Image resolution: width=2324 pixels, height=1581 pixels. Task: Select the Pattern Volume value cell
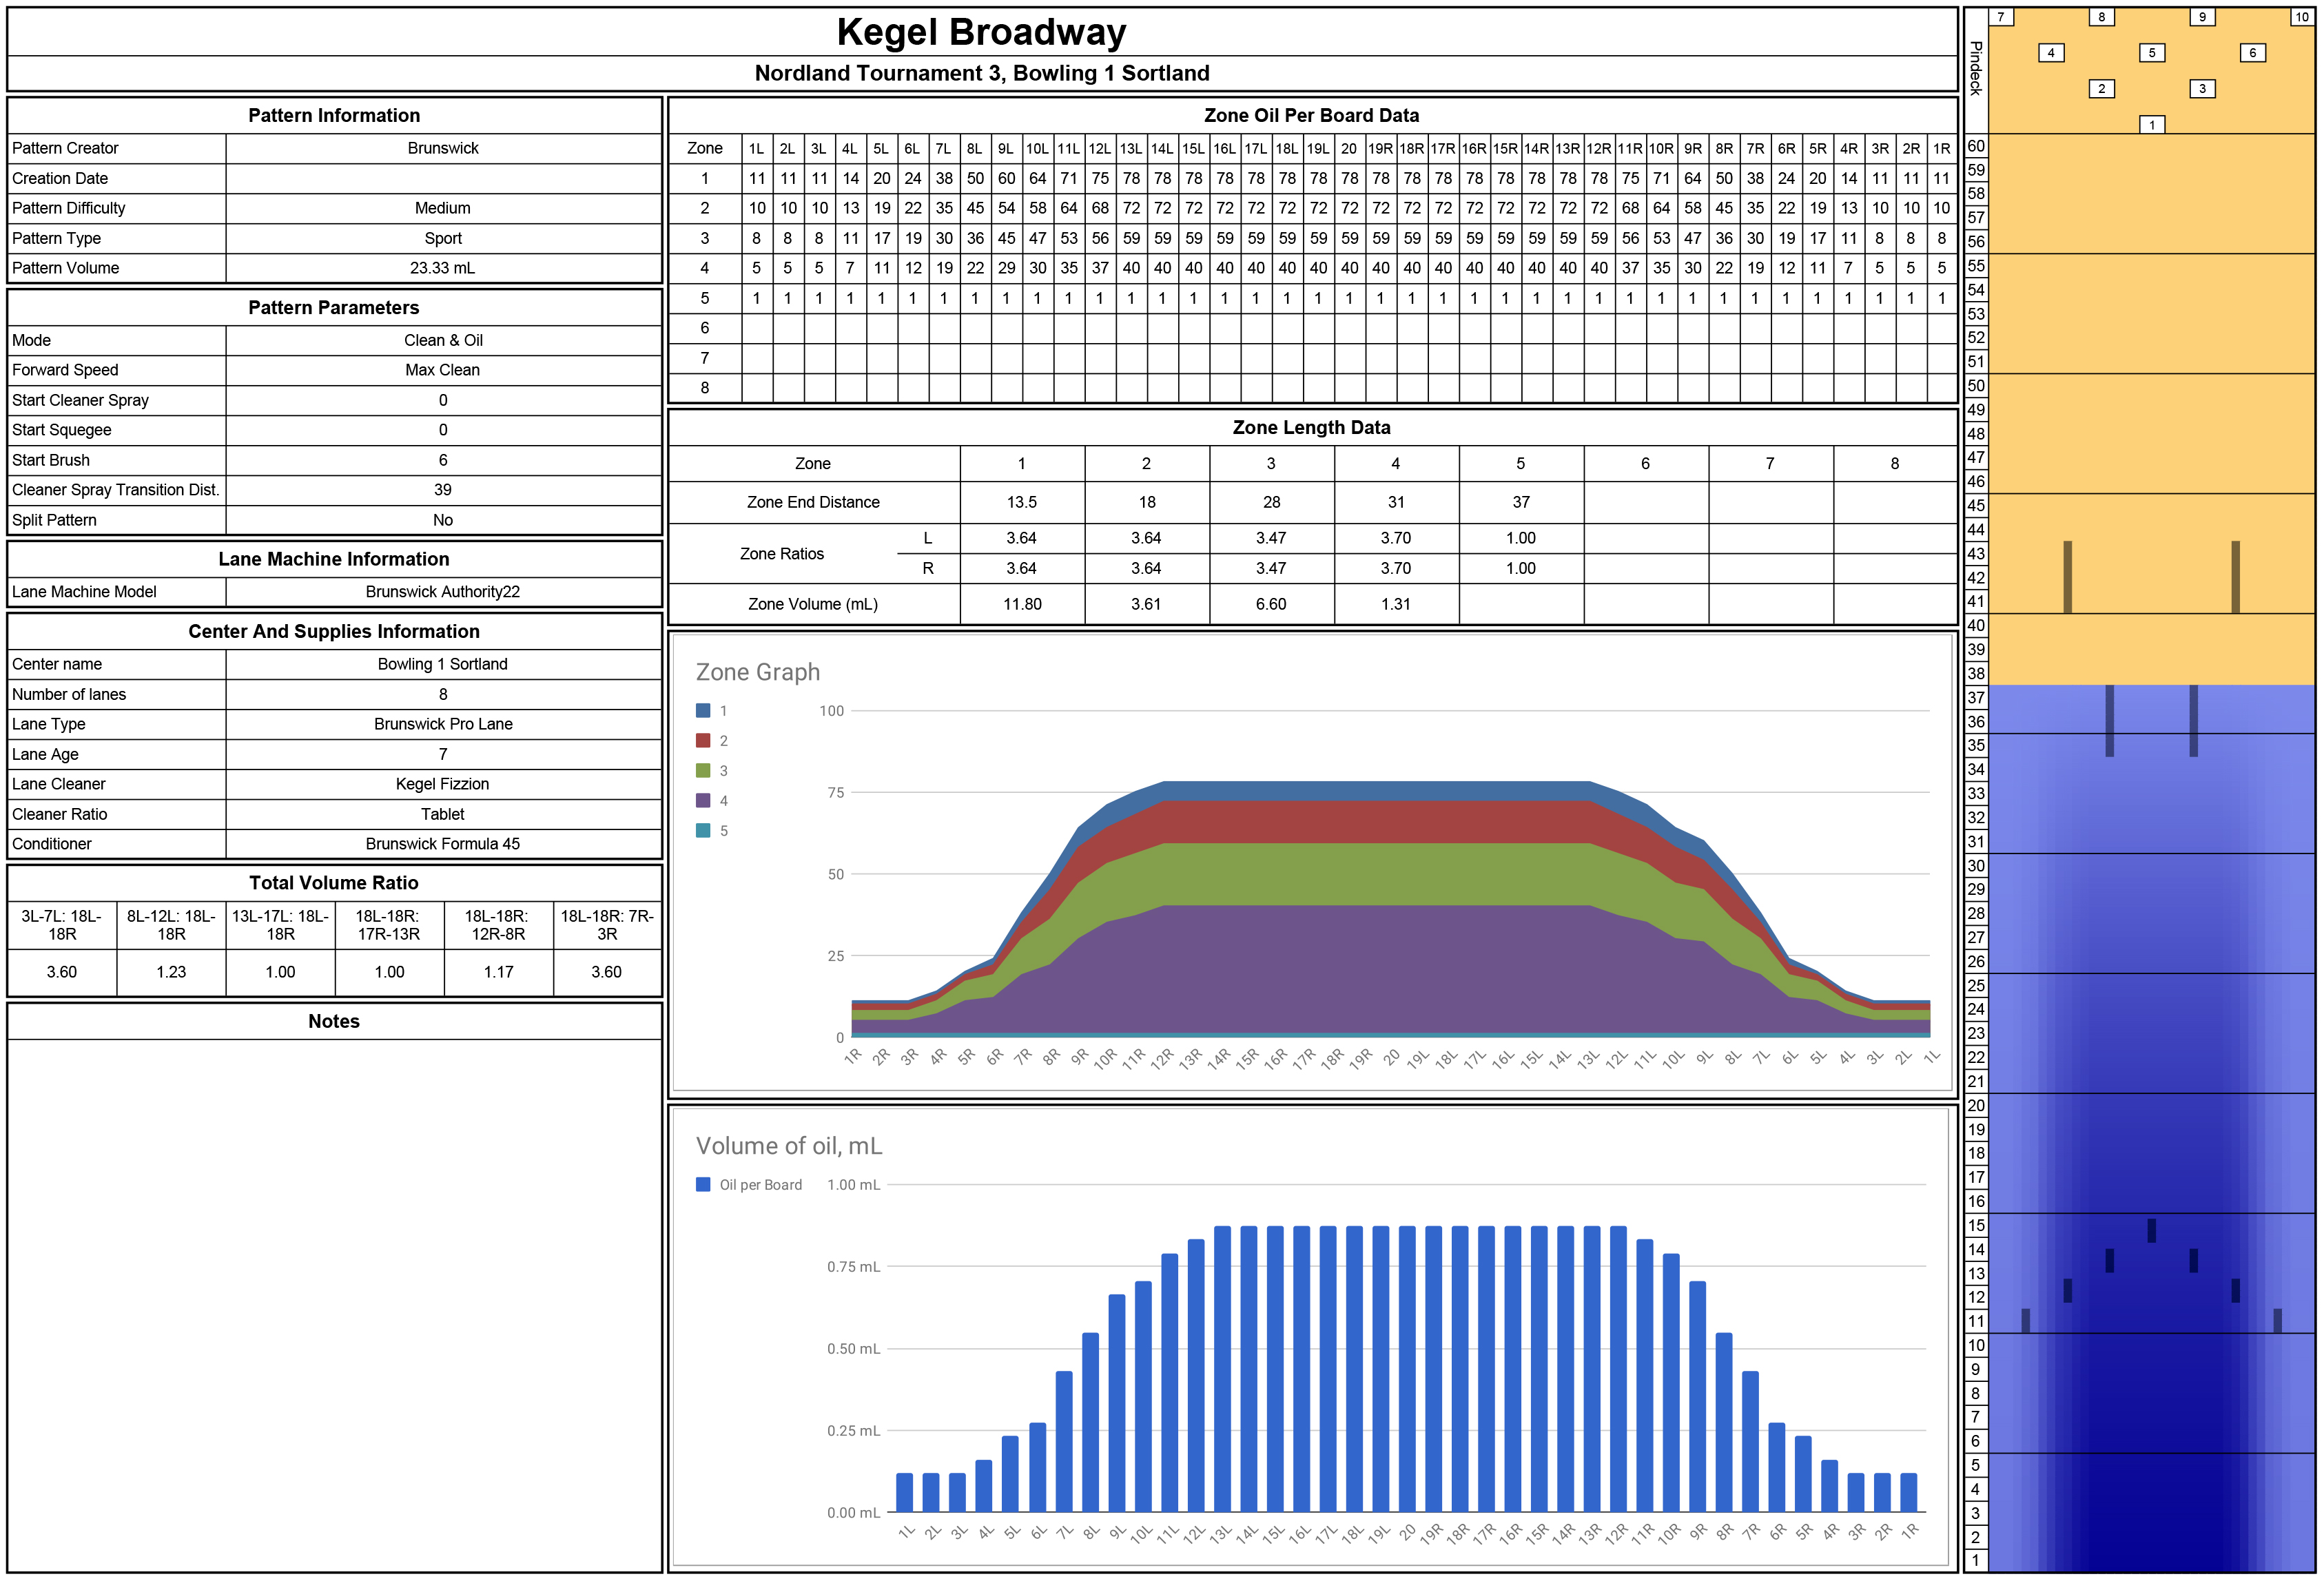click(x=443, y=268)
